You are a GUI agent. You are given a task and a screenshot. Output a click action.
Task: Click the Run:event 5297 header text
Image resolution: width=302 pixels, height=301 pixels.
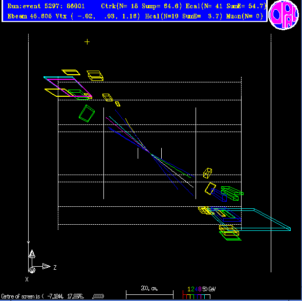pos(46,6)
